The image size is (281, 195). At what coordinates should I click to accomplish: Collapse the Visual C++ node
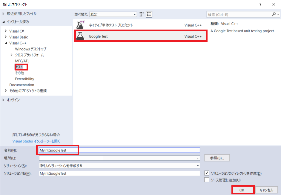(x=6, y=43)
